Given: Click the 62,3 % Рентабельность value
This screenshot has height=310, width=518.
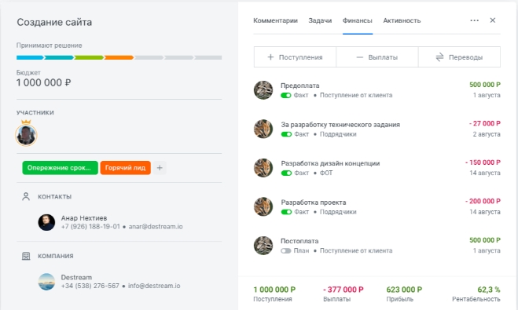Looking at the screenshot, I should (489, 290).
